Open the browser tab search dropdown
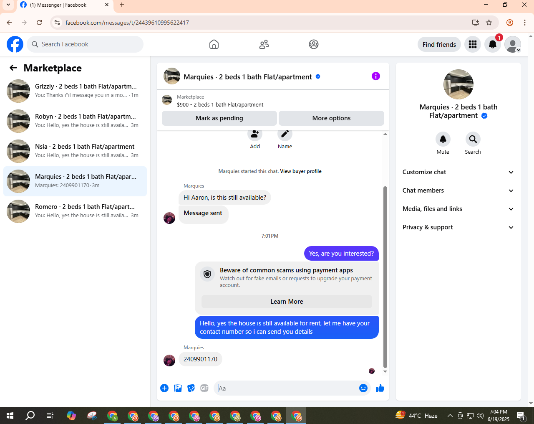534x424 pixels. pos(8,5)
